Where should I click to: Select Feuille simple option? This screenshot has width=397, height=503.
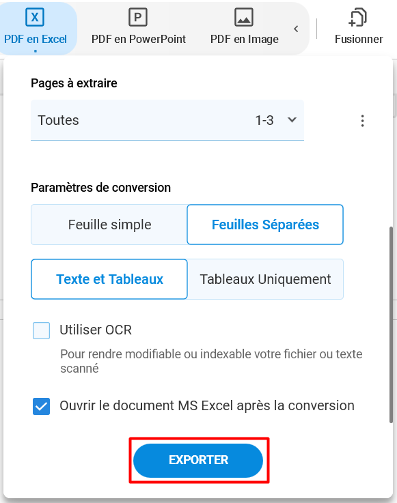pos(109,225)
